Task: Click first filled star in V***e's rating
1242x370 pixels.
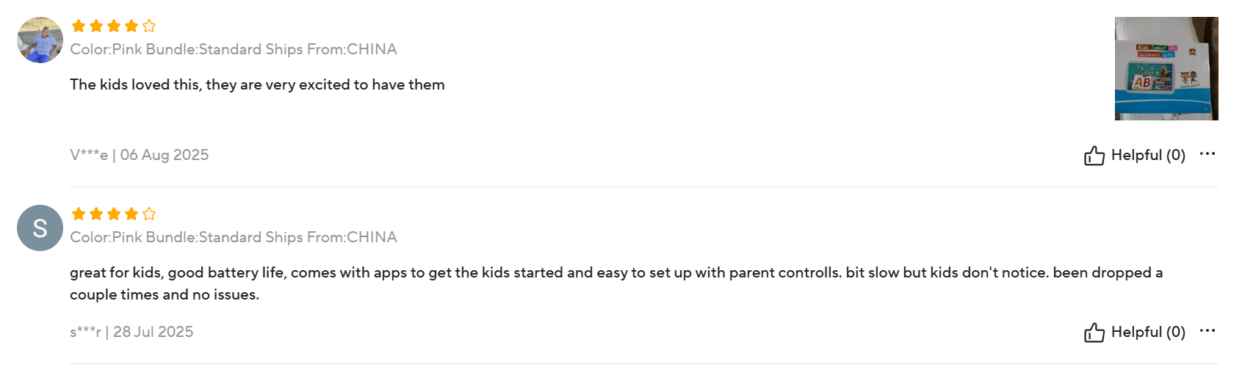Action: [x=79, y=26]
